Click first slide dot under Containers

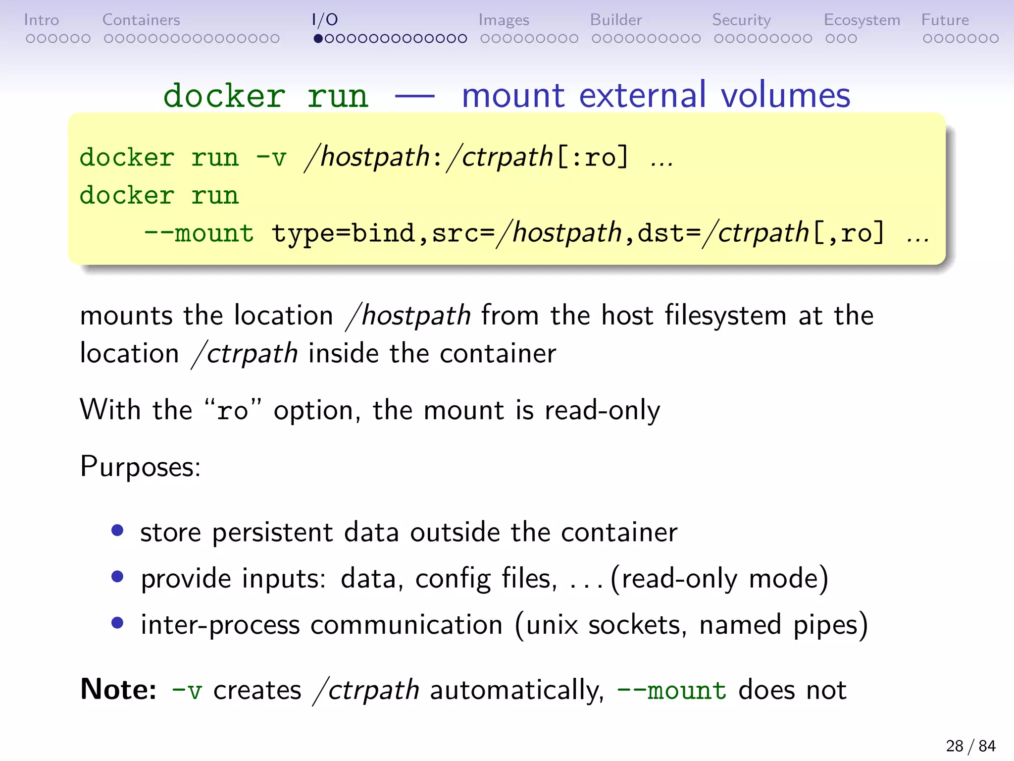pyautogui.click(x=108, y=39)
